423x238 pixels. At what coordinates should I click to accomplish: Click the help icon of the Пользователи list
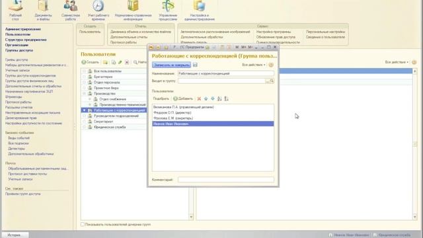pos(414,62)
